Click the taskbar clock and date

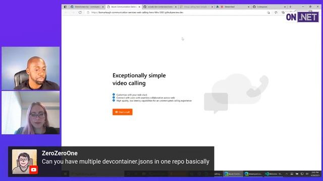point(315,174)
